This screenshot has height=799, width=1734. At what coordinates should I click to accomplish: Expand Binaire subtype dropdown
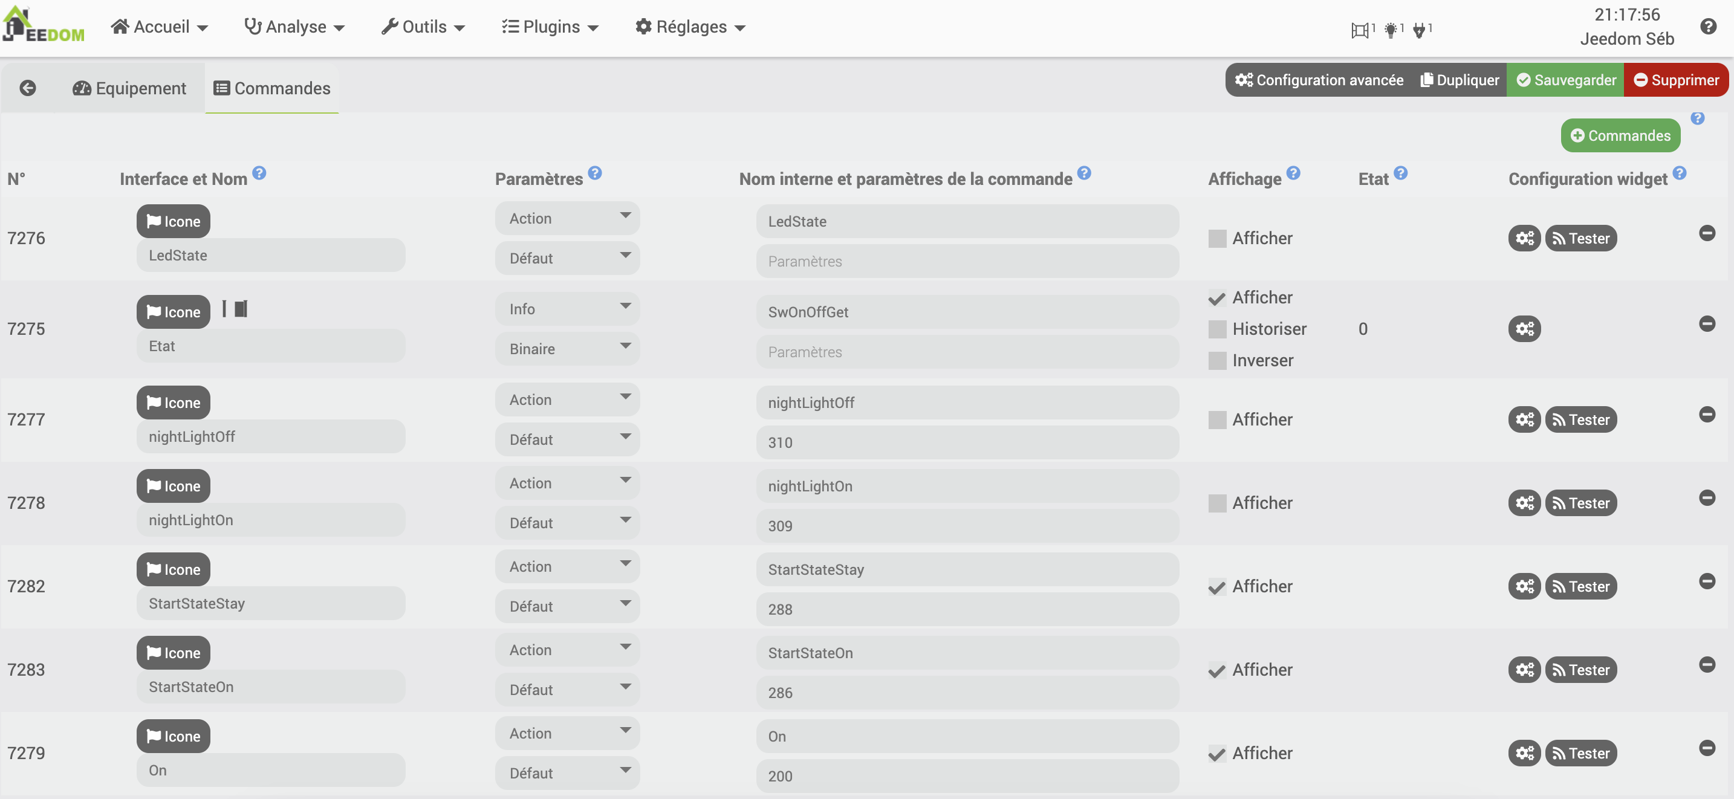(567, 349)
